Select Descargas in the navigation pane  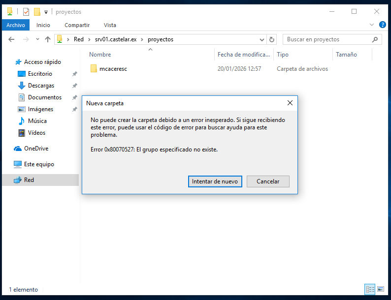41,86
